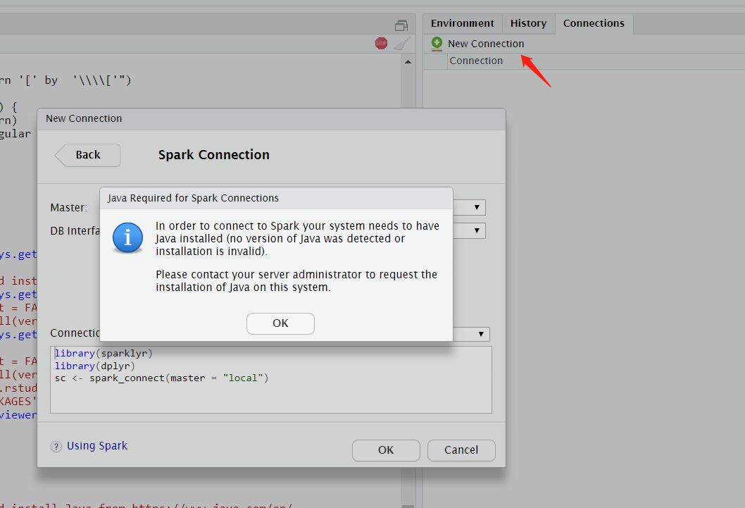Click the Spark Connection heading
The width and height of the screenshot is (745, 508).
point(214,155)
